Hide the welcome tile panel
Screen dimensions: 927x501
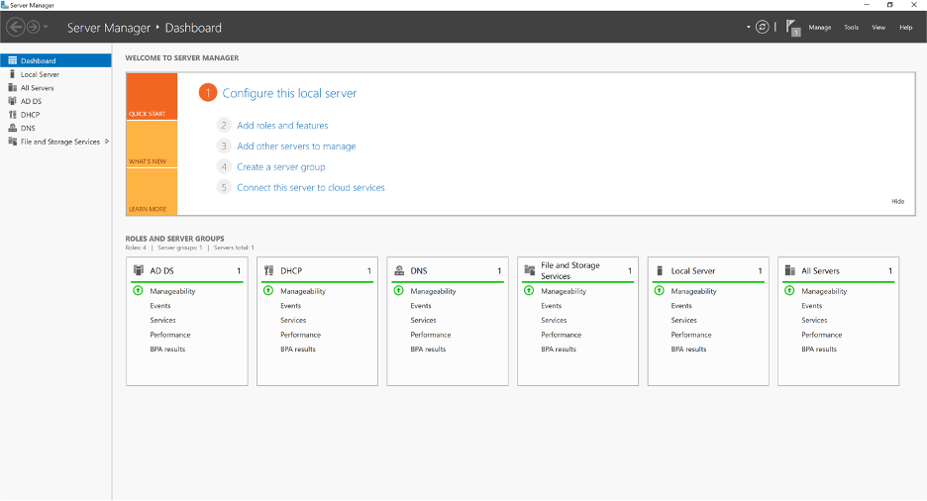tap(897, 201)
